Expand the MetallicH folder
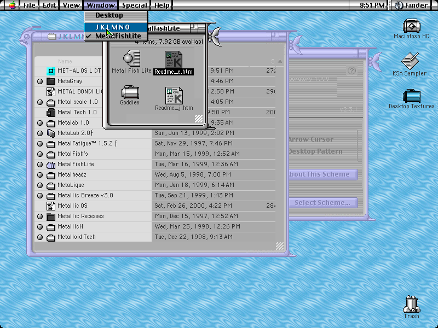Image resolution: width=438 pixels, height=328 pixels. click(x=40, y=227)
